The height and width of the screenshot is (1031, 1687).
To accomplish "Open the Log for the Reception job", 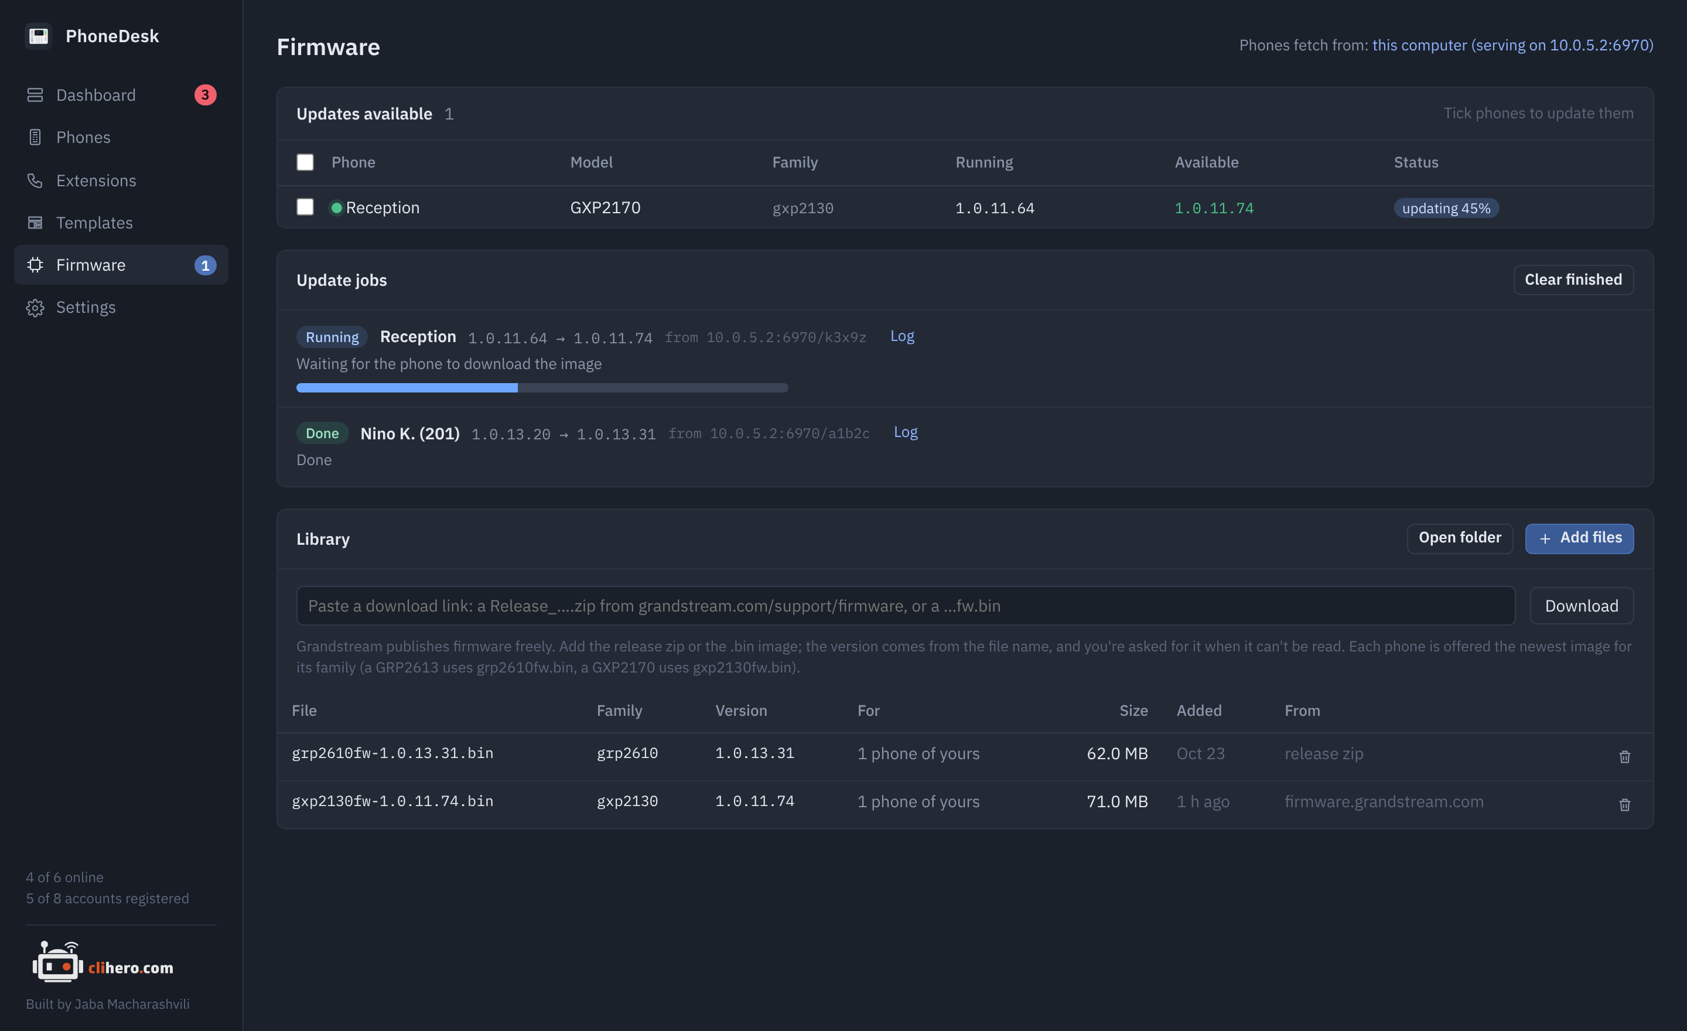I will coord(901,336).
